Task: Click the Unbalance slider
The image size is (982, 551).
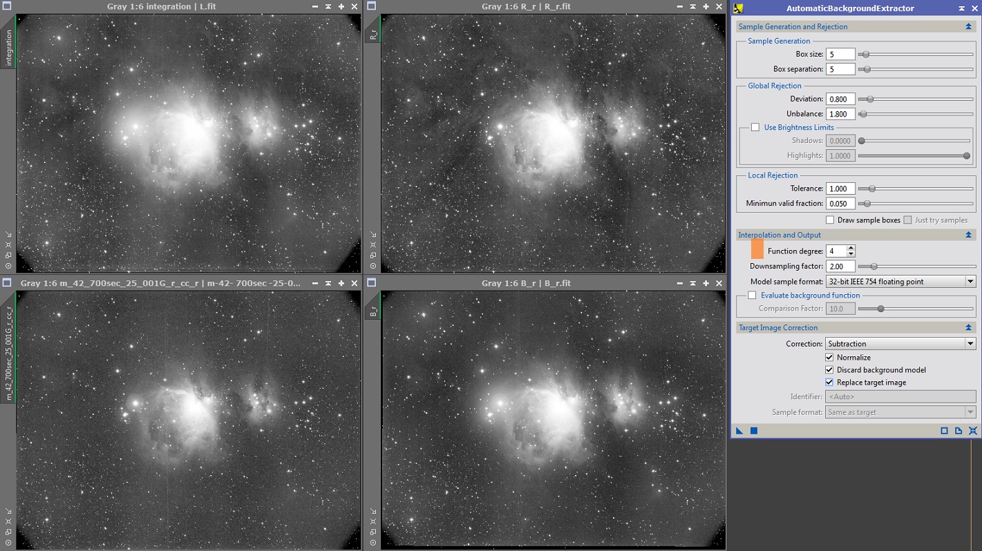Action: [x=916, y=114]
